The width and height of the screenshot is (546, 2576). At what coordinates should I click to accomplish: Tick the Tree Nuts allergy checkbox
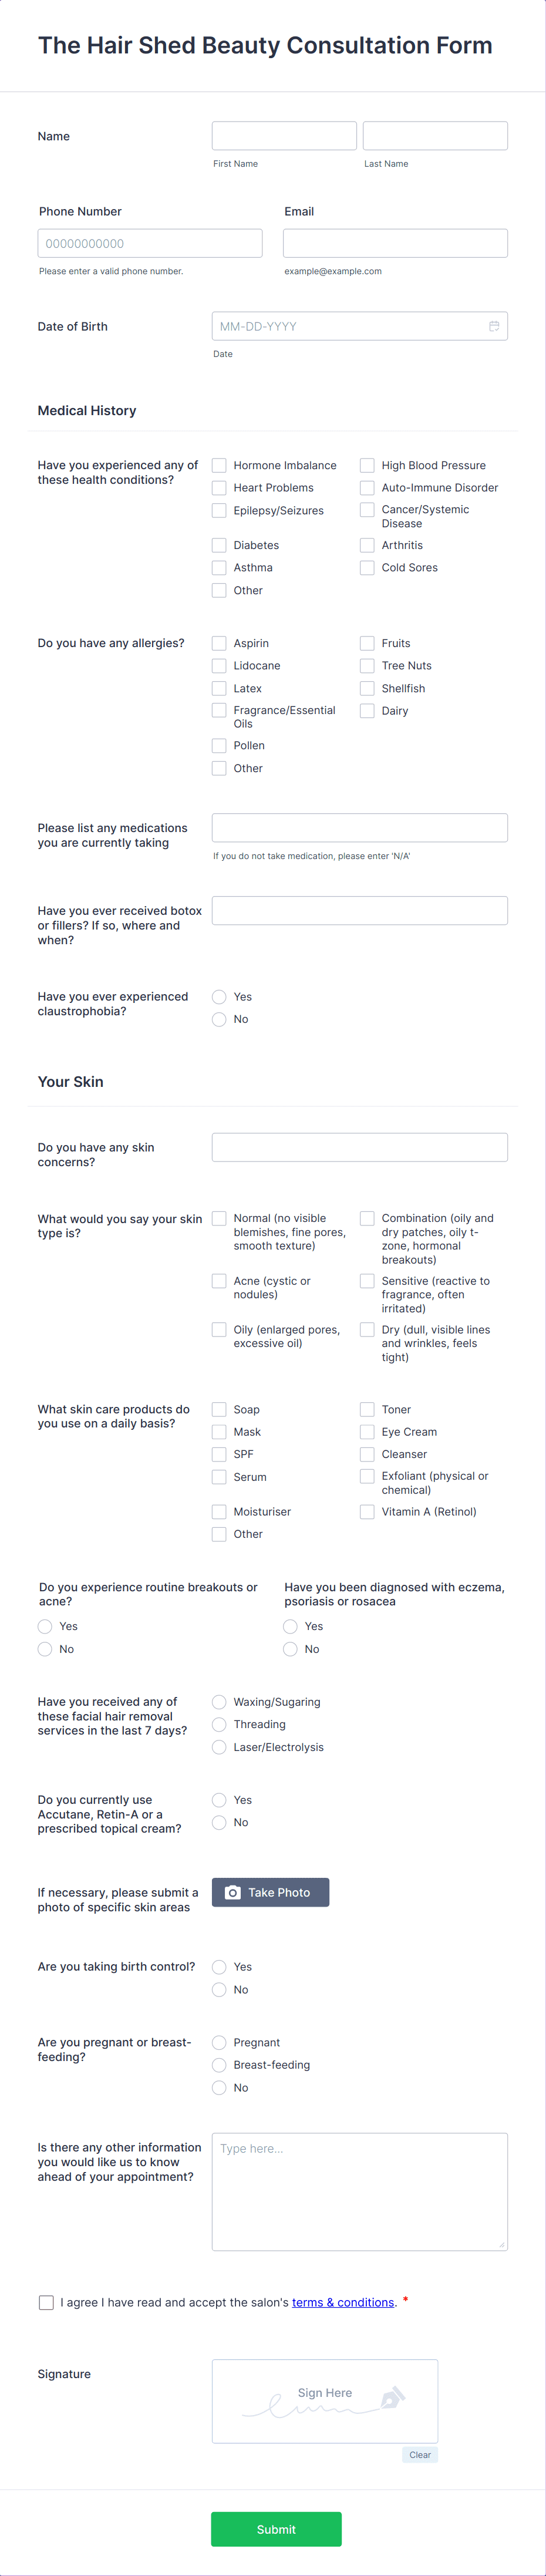(367, 665)
